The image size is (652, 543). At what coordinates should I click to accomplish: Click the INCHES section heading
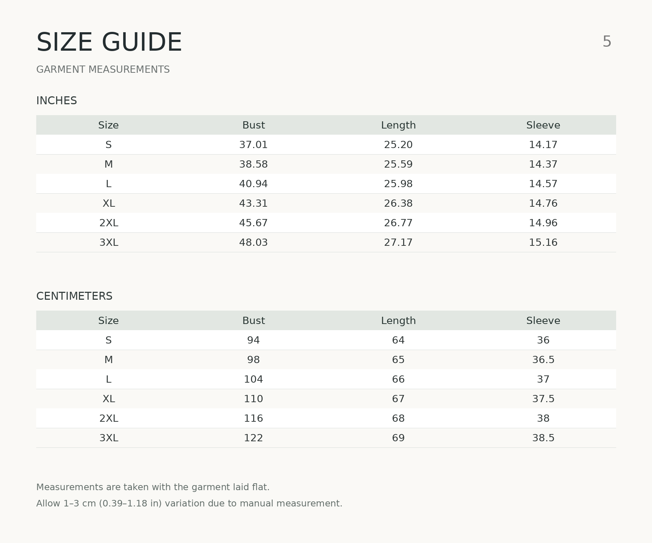pyautogui.click(x=57, y=101)
